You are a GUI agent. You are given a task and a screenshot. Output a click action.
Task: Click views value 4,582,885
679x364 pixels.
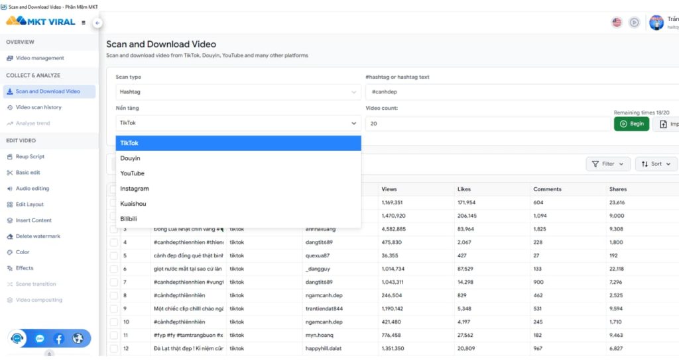point(394,229)
